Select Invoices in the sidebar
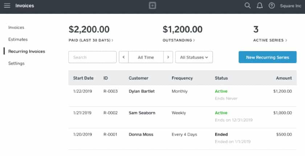The height and width of the screenshot is (156, 305). tap(16, 28)
